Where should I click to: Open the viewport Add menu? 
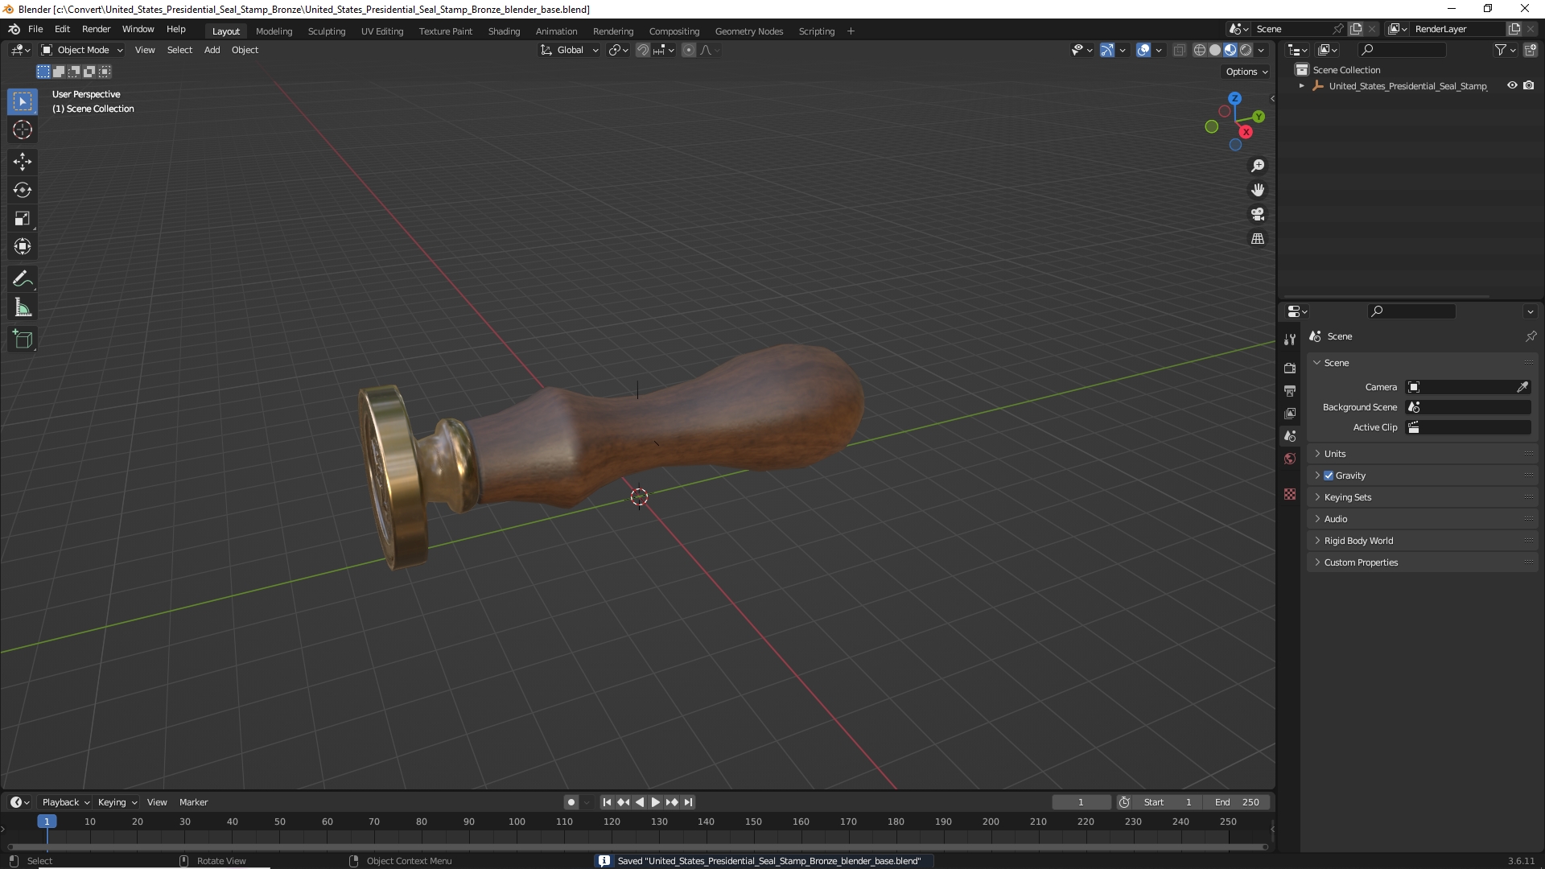212,50
